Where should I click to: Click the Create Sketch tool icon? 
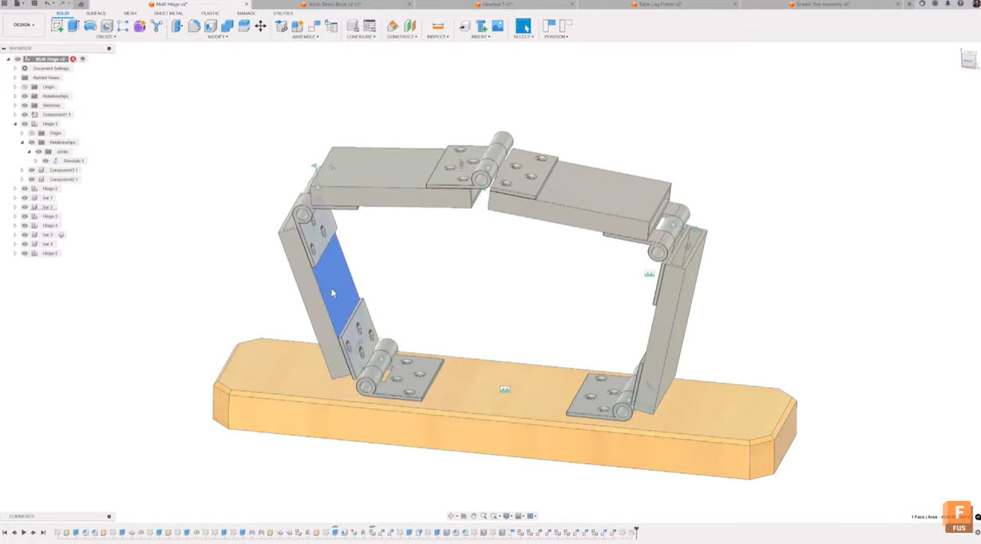pos(57,26)
